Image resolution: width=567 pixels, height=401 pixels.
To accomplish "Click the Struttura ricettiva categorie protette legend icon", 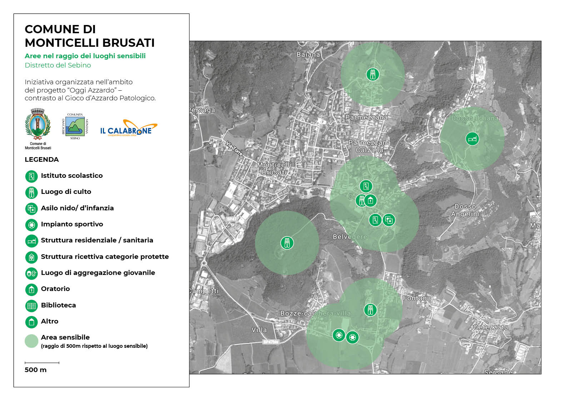I will pos(31,257).
